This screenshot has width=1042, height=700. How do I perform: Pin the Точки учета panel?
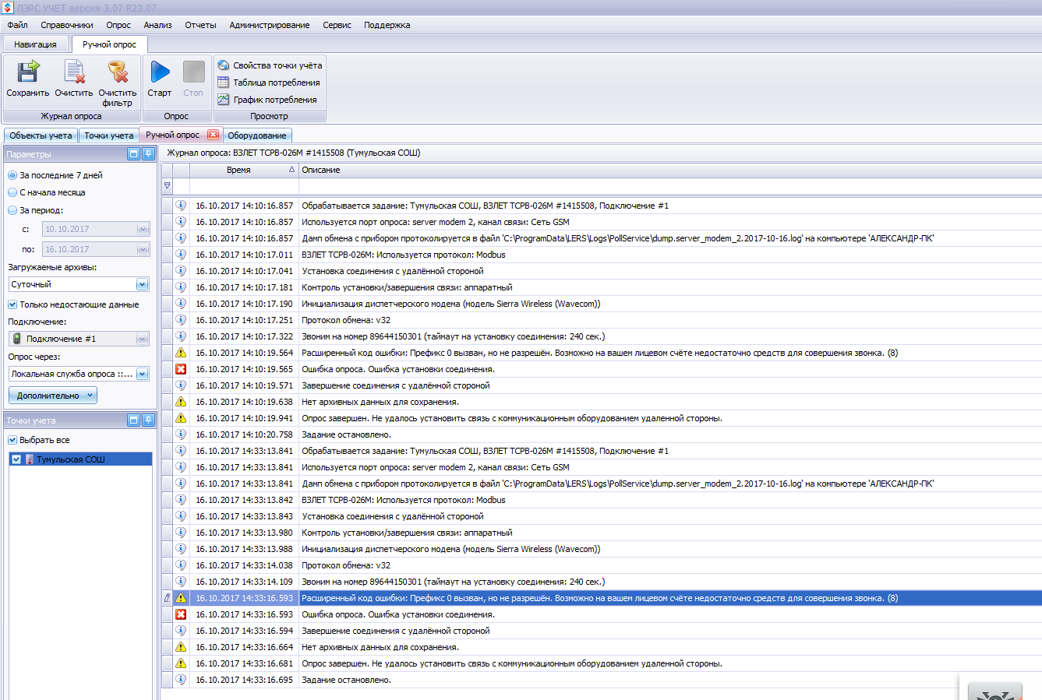point(148,420)
